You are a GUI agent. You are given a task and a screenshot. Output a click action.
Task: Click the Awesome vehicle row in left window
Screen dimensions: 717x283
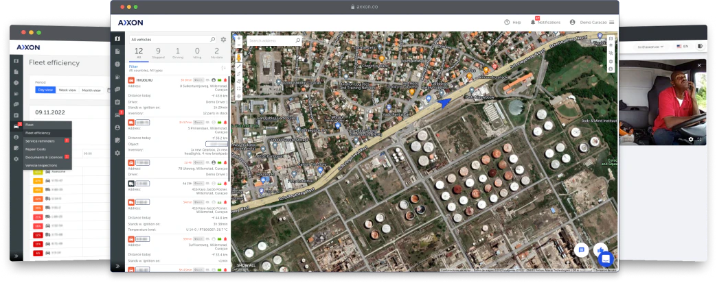58,171
